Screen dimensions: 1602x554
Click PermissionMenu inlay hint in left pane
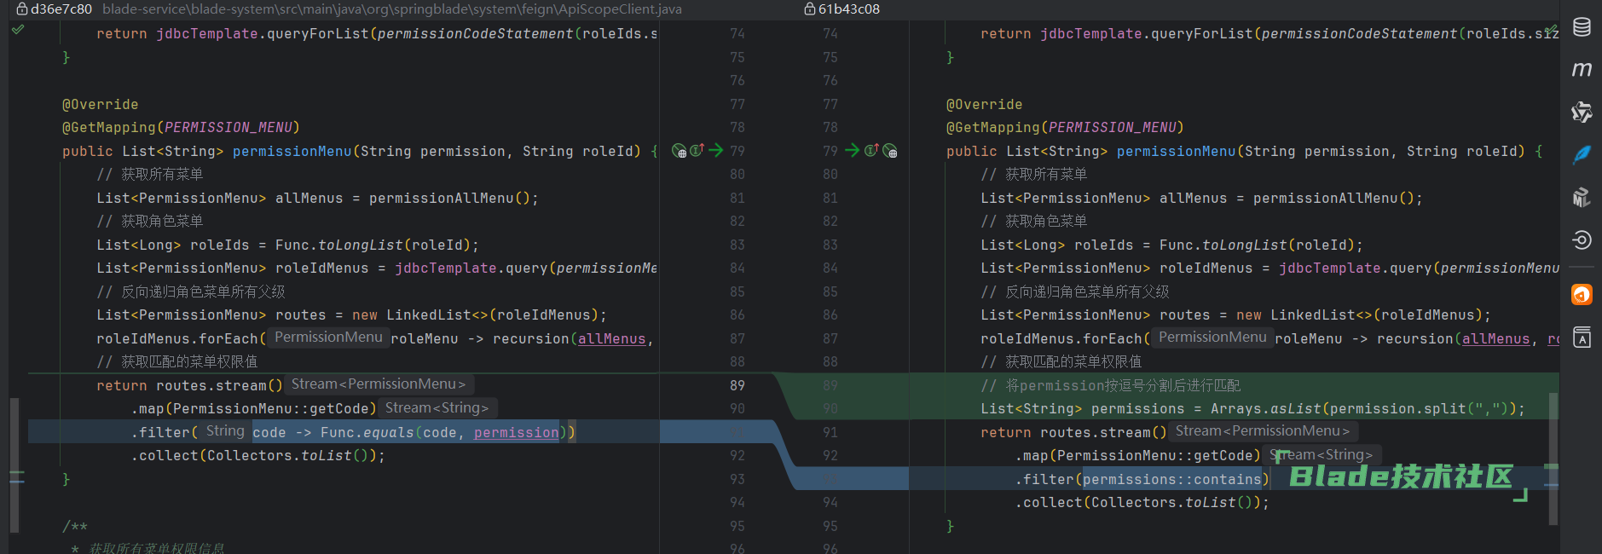(328, 338)
